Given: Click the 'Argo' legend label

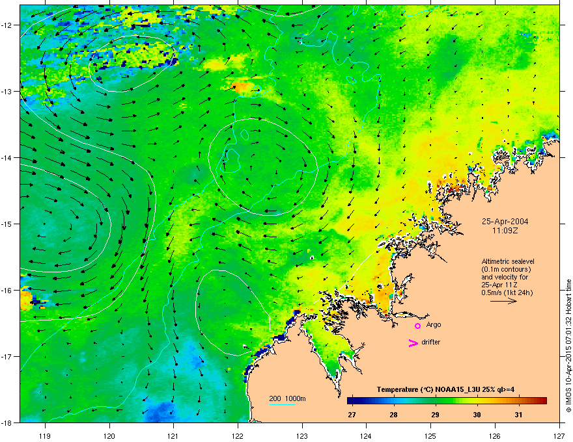Looking at the screenshot, I should tap(434, 324).
